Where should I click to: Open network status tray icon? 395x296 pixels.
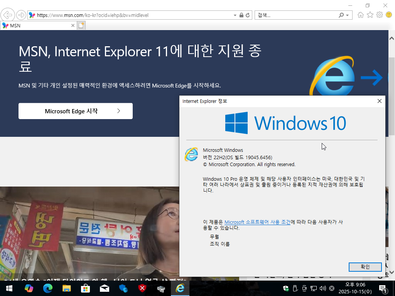tap(313, 288)
